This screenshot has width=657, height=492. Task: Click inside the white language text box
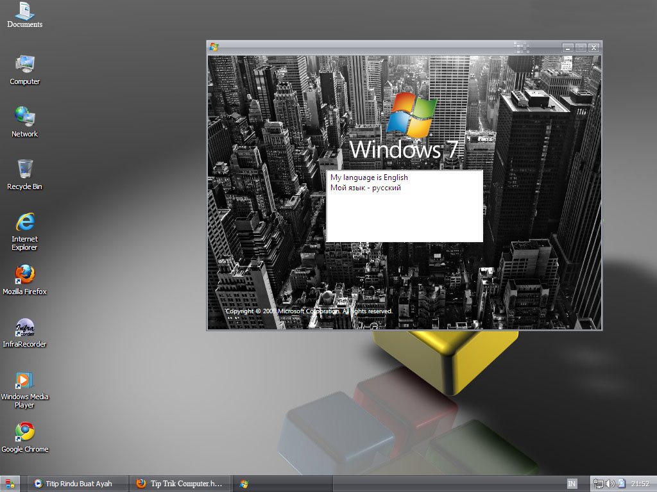[404, 206]
